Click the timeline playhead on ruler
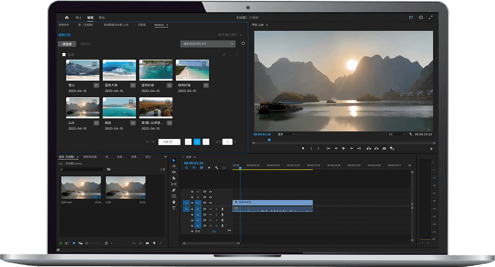The image size is (495, 267). pos(240,168)
